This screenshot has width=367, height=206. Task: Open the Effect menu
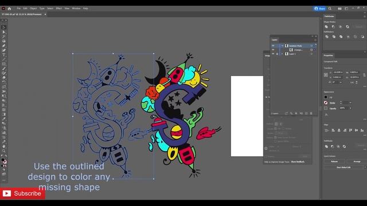click(58, 9)
